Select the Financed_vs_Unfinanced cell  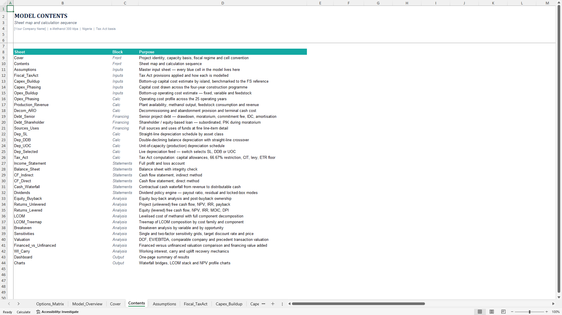(62, 245)
